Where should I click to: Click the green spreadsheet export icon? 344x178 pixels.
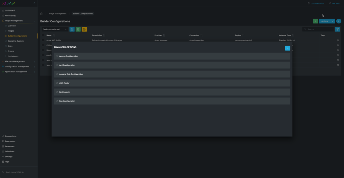pos(78,29)
